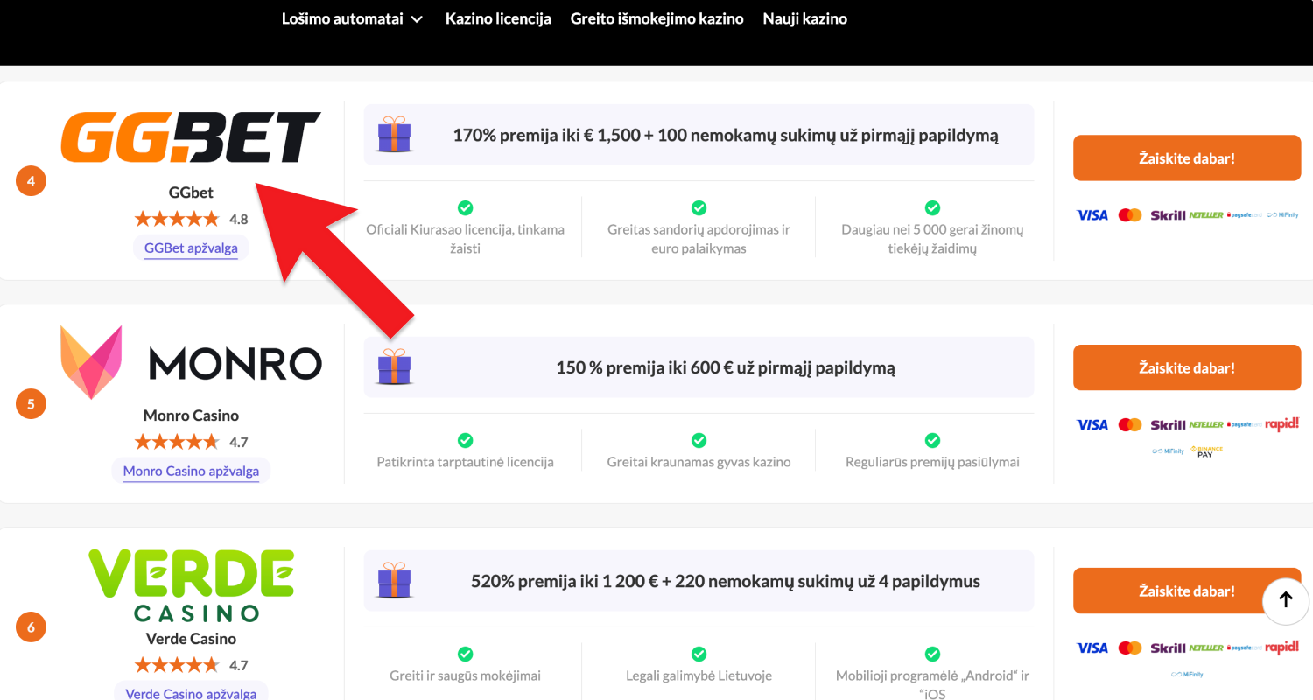
Task: Click the GGbet casino name text
Action: point(191,192)
